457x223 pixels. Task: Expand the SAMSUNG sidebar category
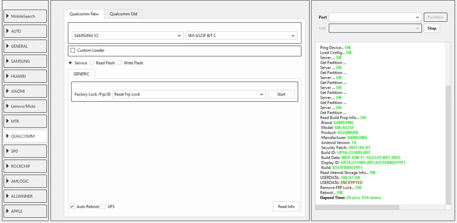coord(25,61)
